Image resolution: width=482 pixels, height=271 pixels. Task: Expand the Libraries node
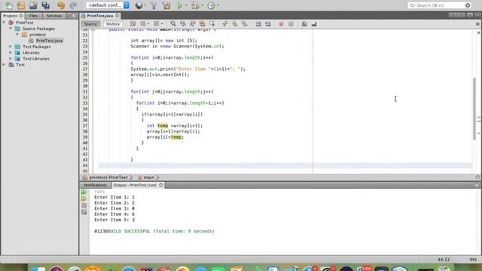[x=11, y=53]
